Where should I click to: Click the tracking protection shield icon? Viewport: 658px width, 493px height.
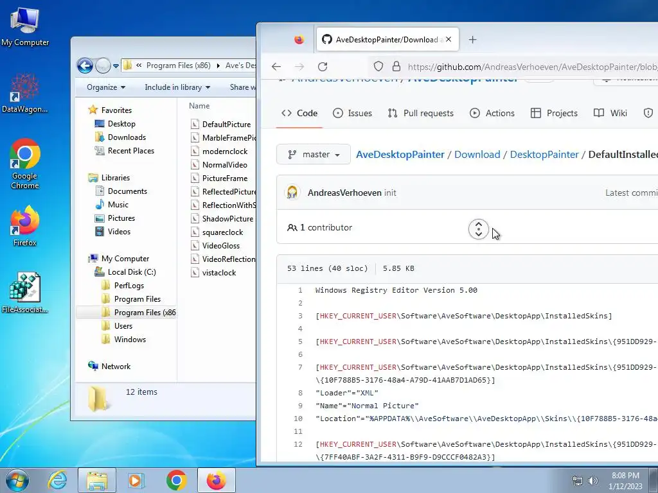coord(378,66)
